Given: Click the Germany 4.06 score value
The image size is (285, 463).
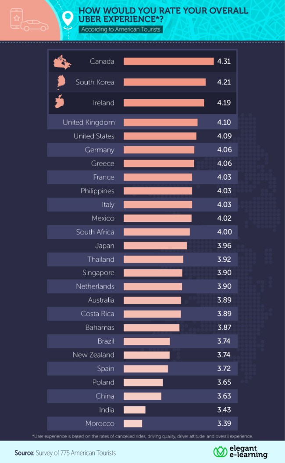Looking at the screenshot, I should tap(224, 150).
